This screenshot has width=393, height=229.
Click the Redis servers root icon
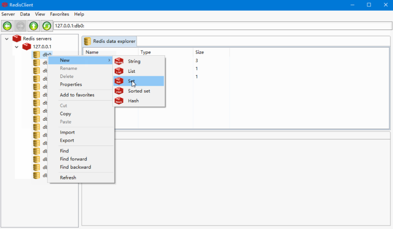pos(17,39)
